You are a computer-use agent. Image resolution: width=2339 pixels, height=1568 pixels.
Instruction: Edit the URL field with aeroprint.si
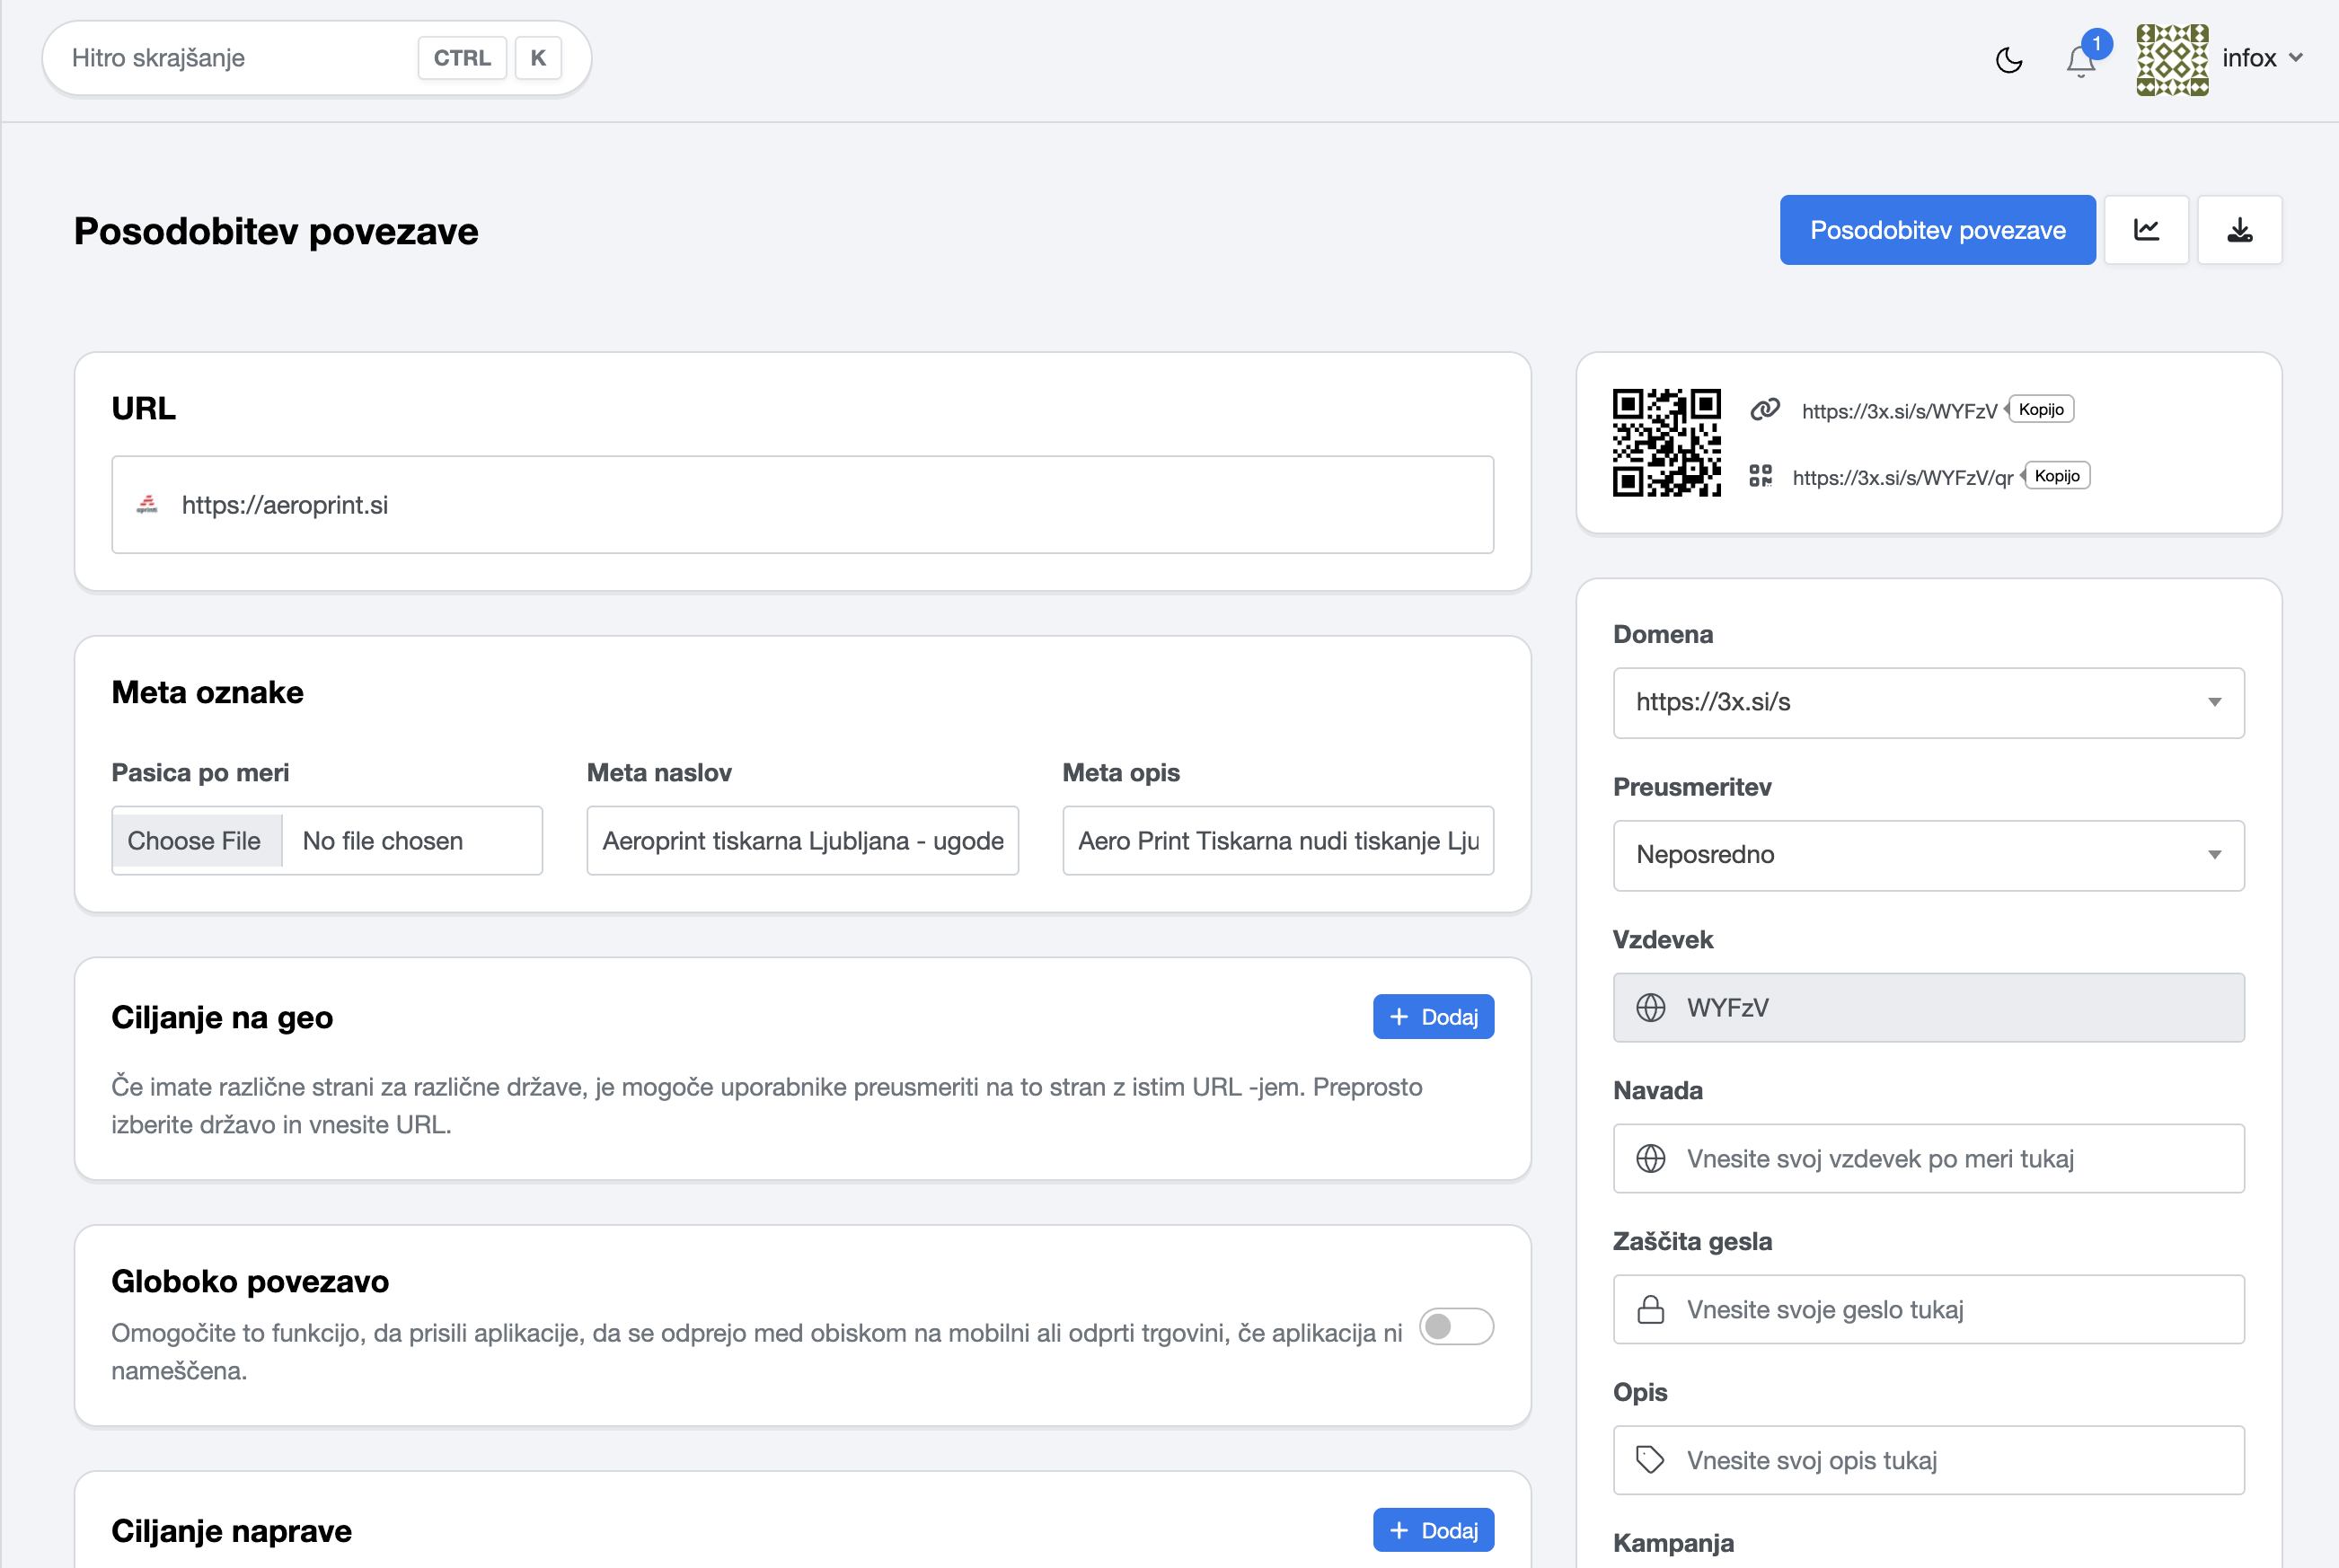point(802,505)
